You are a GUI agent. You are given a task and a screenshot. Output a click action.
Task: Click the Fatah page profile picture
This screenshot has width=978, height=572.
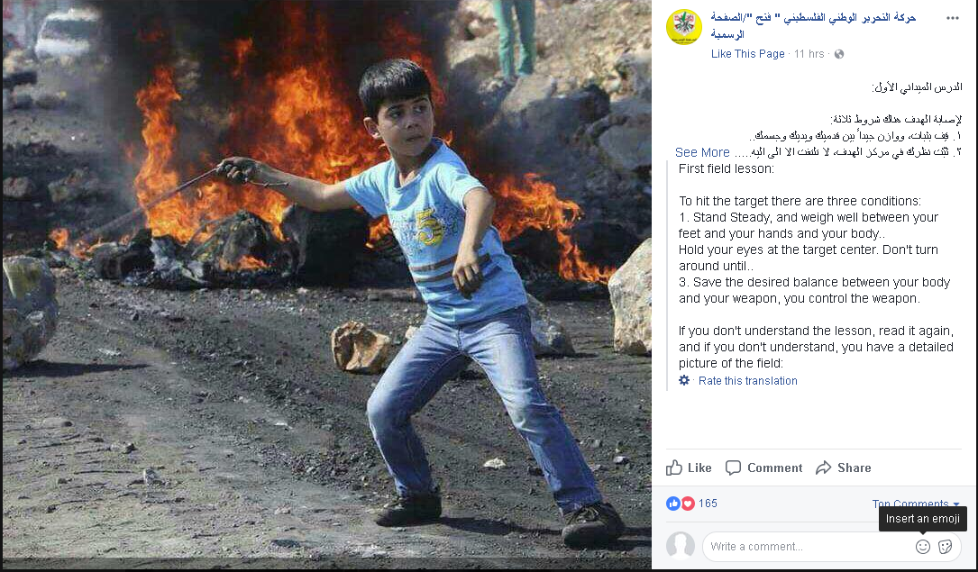[x=683, y=27]
